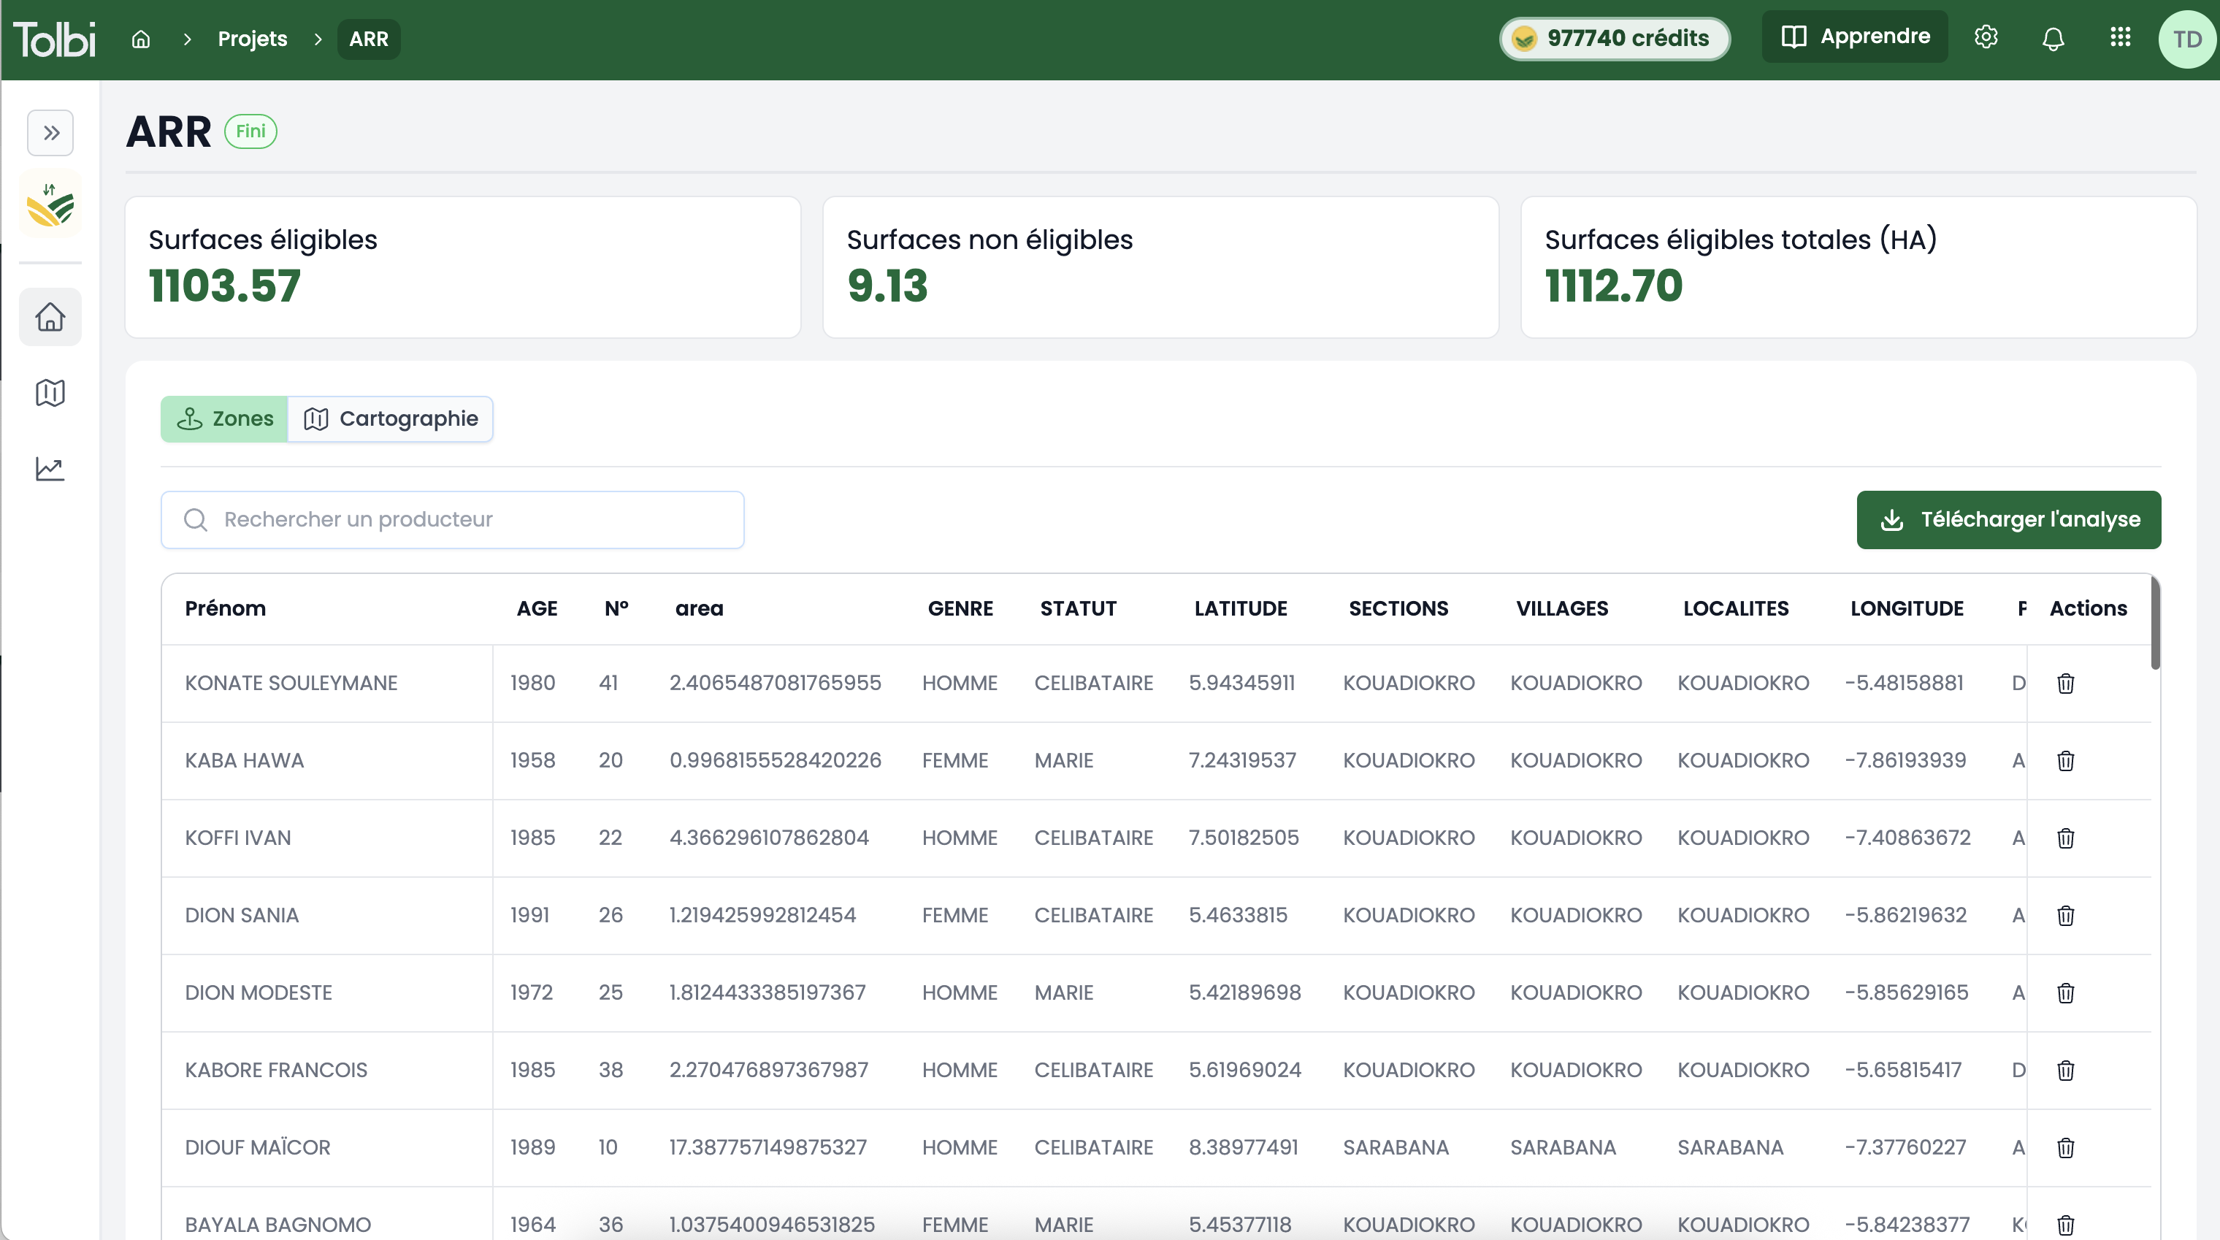Viewport: 2220px width, 1240px height.
Task: Open notifications bell
Action: [x=2053, y=39]
